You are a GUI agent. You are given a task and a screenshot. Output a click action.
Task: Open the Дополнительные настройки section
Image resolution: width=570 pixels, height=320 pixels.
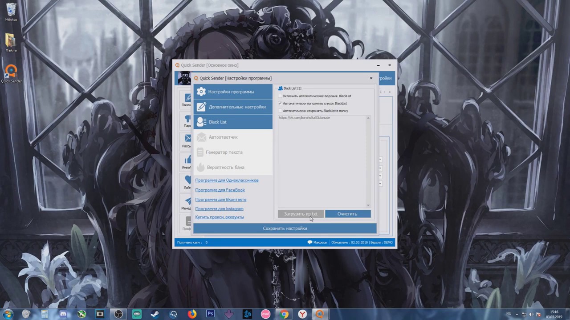pos(233,107)
